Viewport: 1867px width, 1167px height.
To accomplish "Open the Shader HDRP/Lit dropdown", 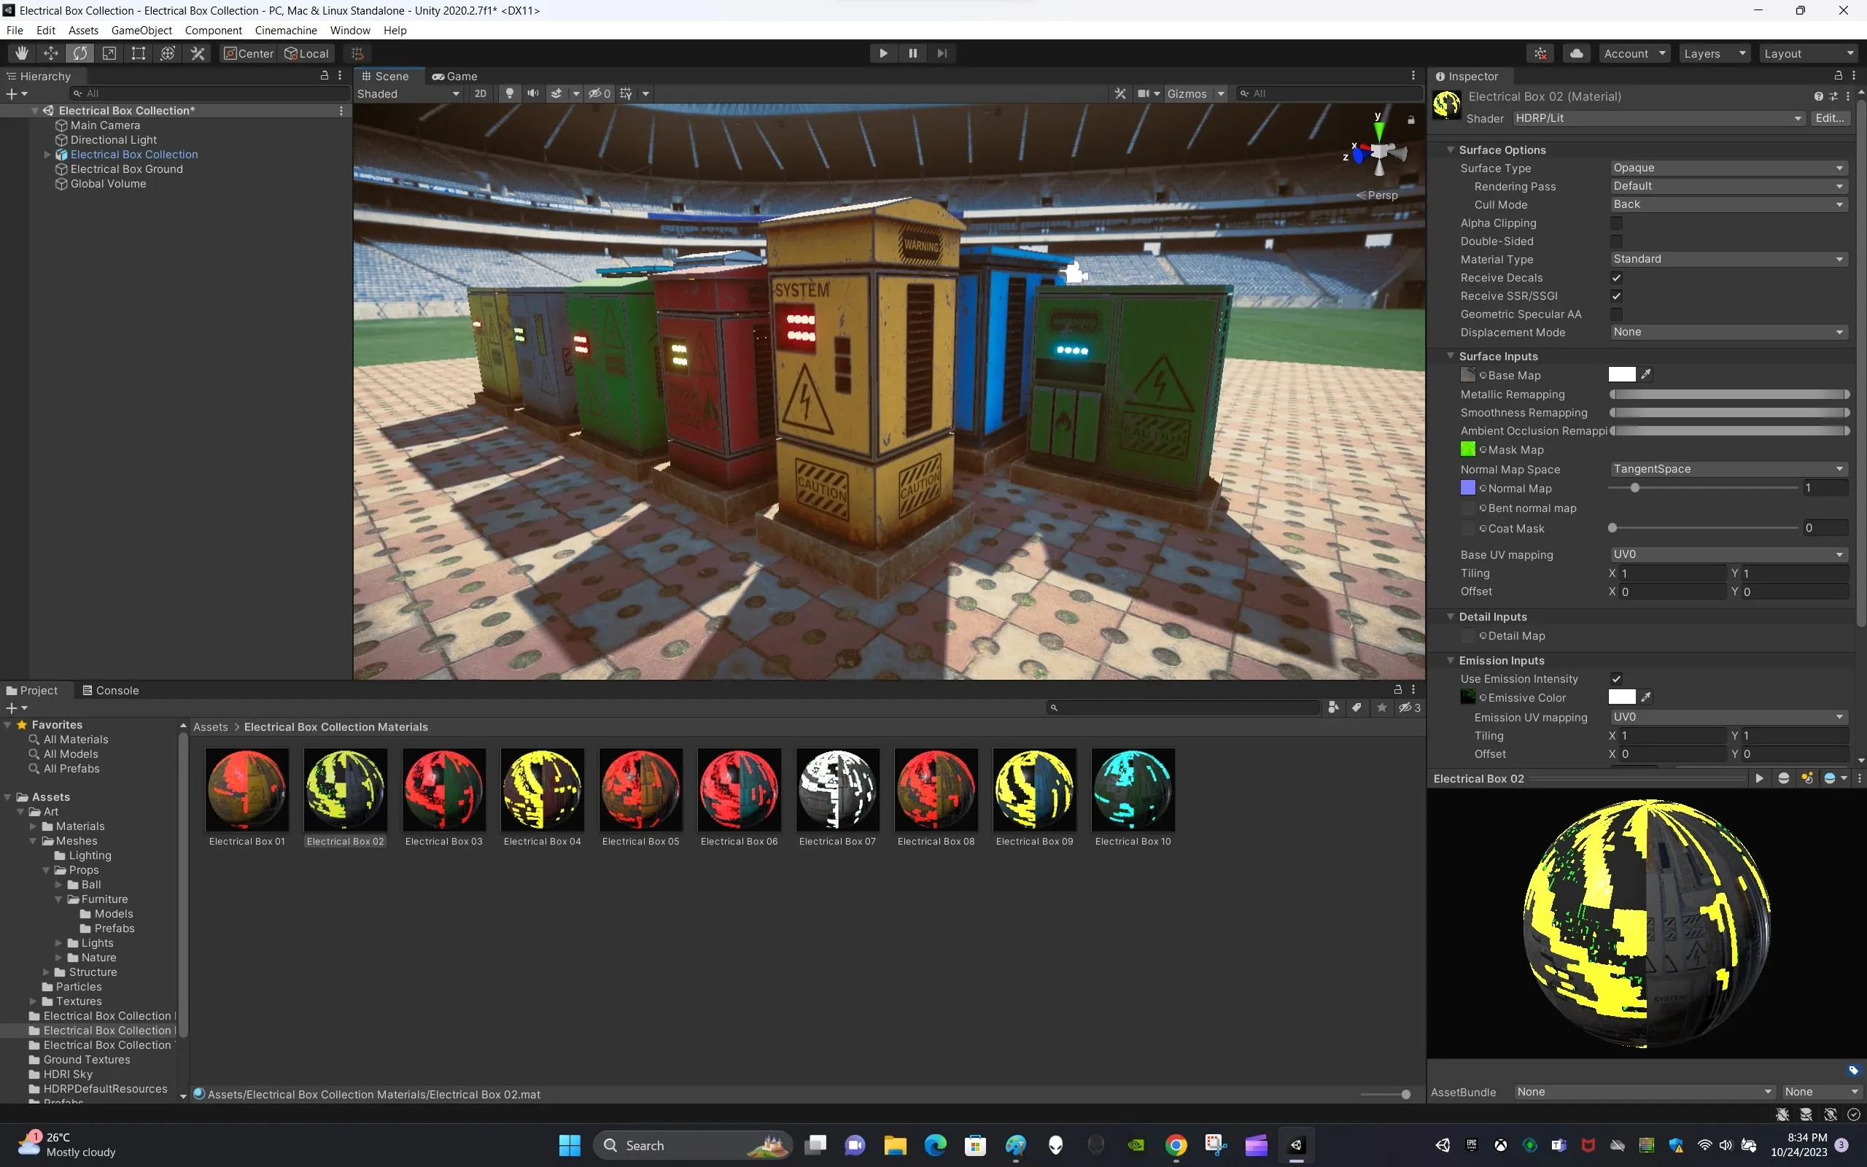I will pyautogui.click(x=1658, y=118).
